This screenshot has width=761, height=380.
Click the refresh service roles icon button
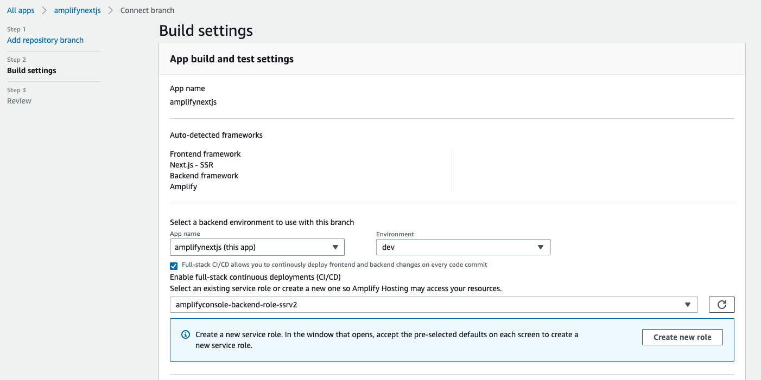(x=721, y=305)
